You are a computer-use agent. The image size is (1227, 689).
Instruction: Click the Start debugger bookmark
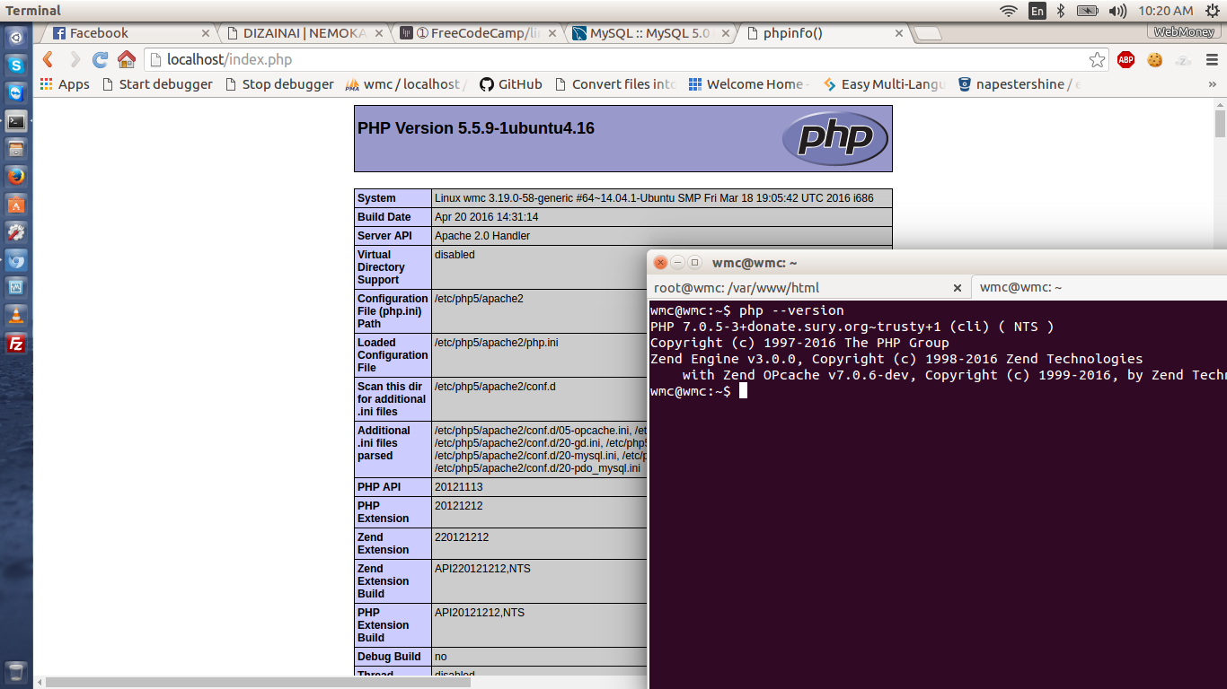click(157, 84)
